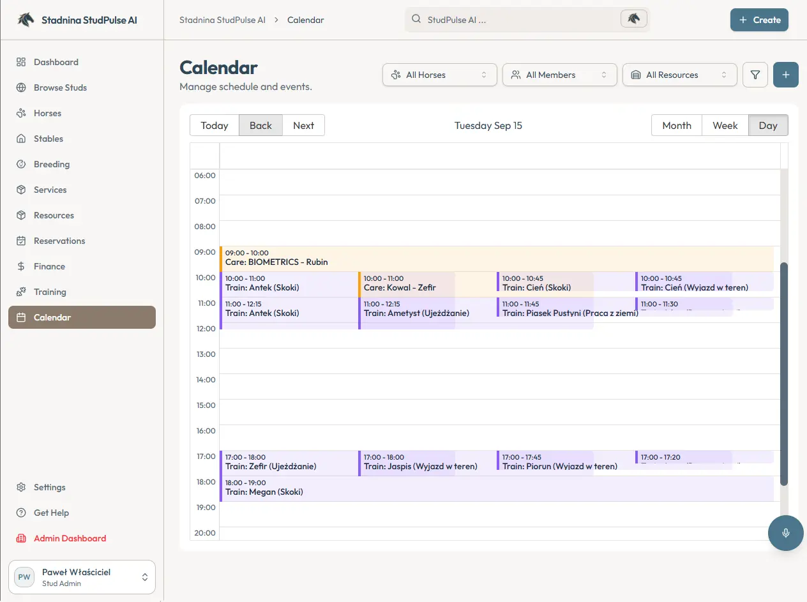Open the Care: Kowal - Zefir event
Screen dimensions: 807x602
(427, 284)
